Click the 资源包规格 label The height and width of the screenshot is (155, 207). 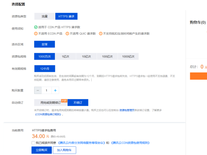pyautogui.click(x=19, y=57)
